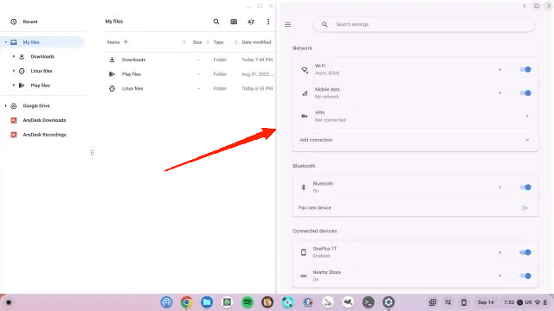Expand Linux files in the sidebar tree
The height and width of the screenshot is (311, 554).
(14, 71)
